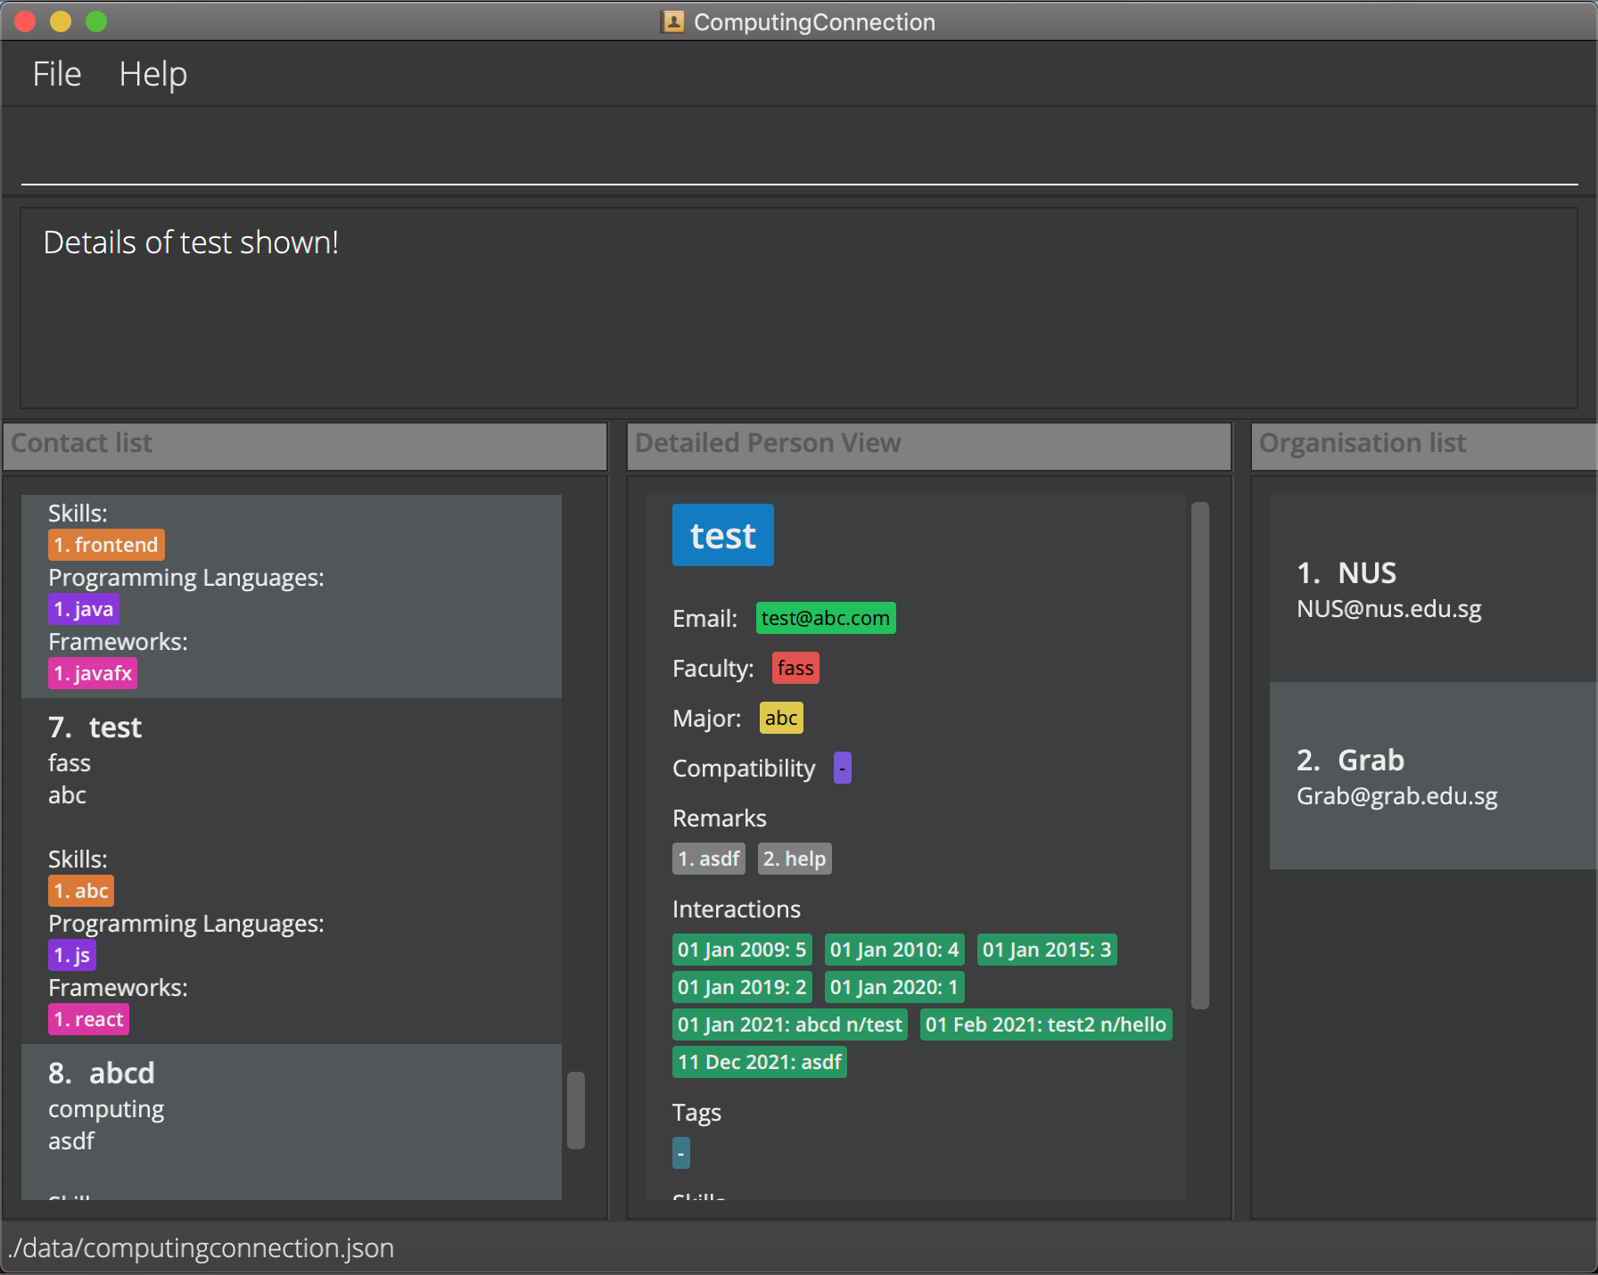Click the ./data/computingconnection.json status path
This screenshot has height=1275, width=1598.
pyautogui.click(x=202, y=1247)
